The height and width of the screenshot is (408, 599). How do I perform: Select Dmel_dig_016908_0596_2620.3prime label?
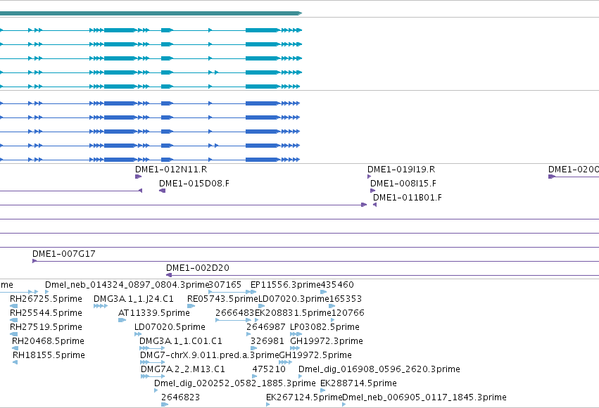point(379,369)
